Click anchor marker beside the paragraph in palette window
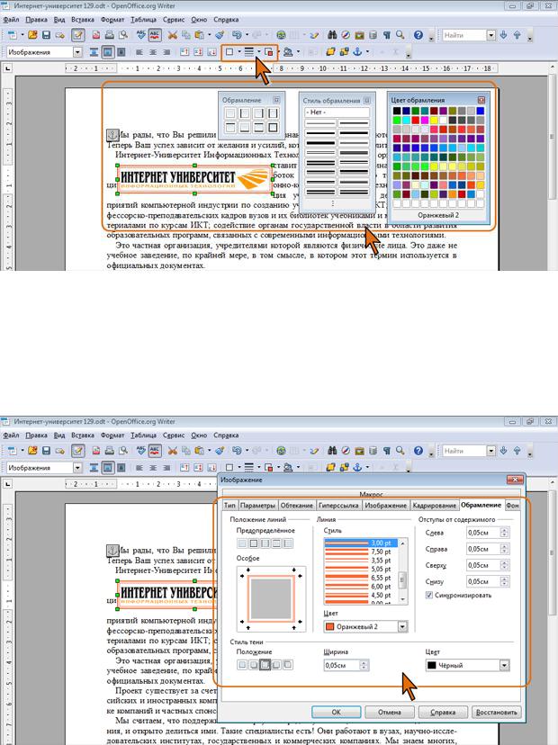 (112, 135)
